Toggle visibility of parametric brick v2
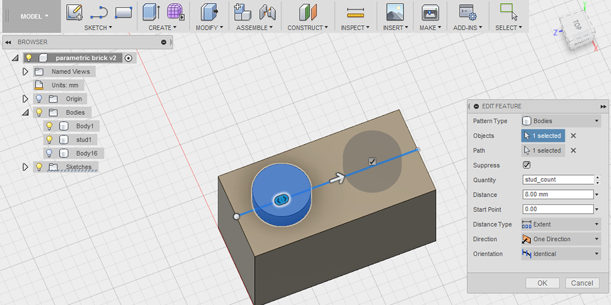This screenshot has width=611, height=305. (x=28, y=58)
